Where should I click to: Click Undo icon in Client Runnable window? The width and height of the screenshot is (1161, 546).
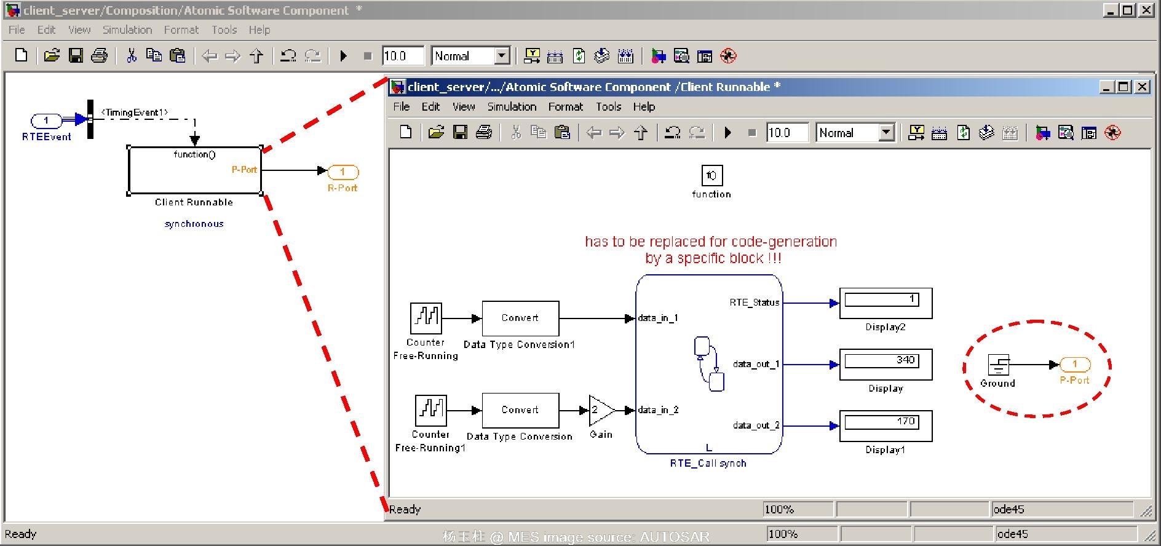[673, 133]
